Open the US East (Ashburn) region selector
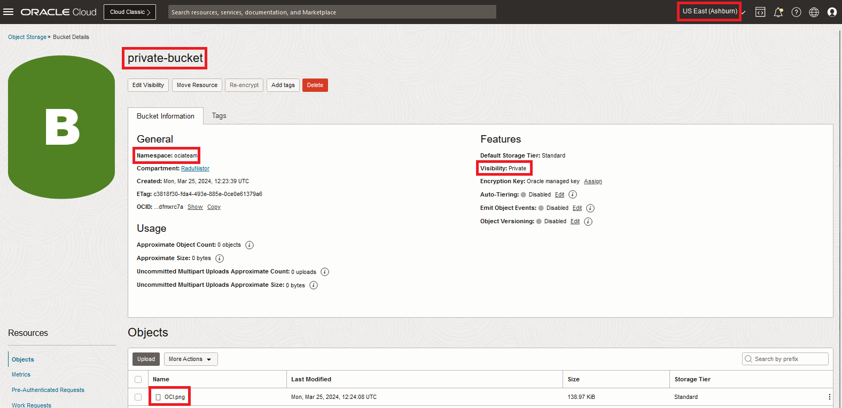842x408 pixels. point(710,11)
